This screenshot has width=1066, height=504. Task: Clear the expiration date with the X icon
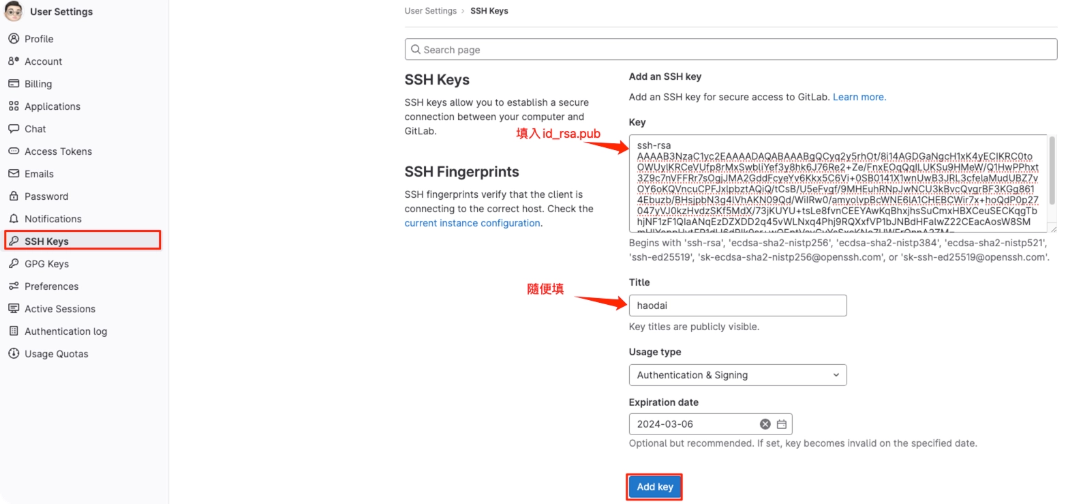[765, 424]
